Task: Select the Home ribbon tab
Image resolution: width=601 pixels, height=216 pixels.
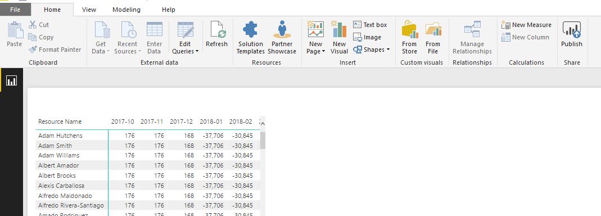Action: 52,10
